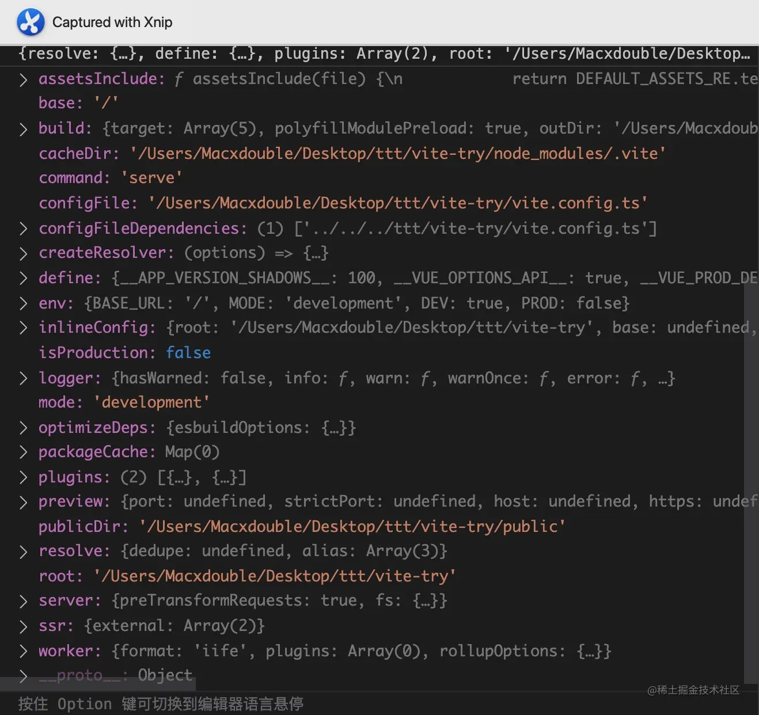
Task: Select the configFile path row
Action: point(343,203)
